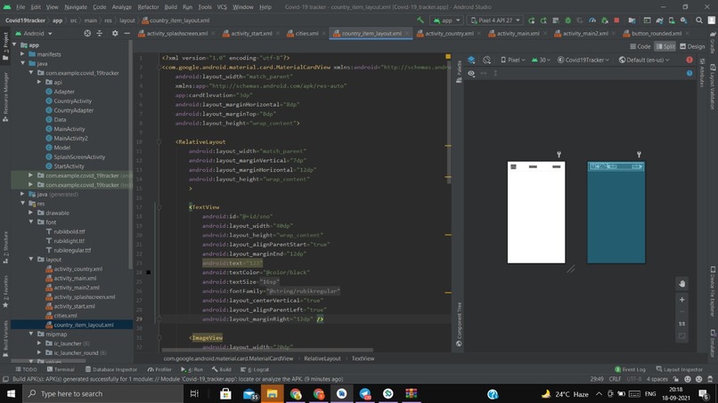Open the Database Inspector tool window

tap(110, 369)
